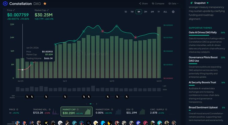The width and height of the screenshot is (228, 125).
Task: Select the MARKET CAP metric card
Action: (77, 112)
